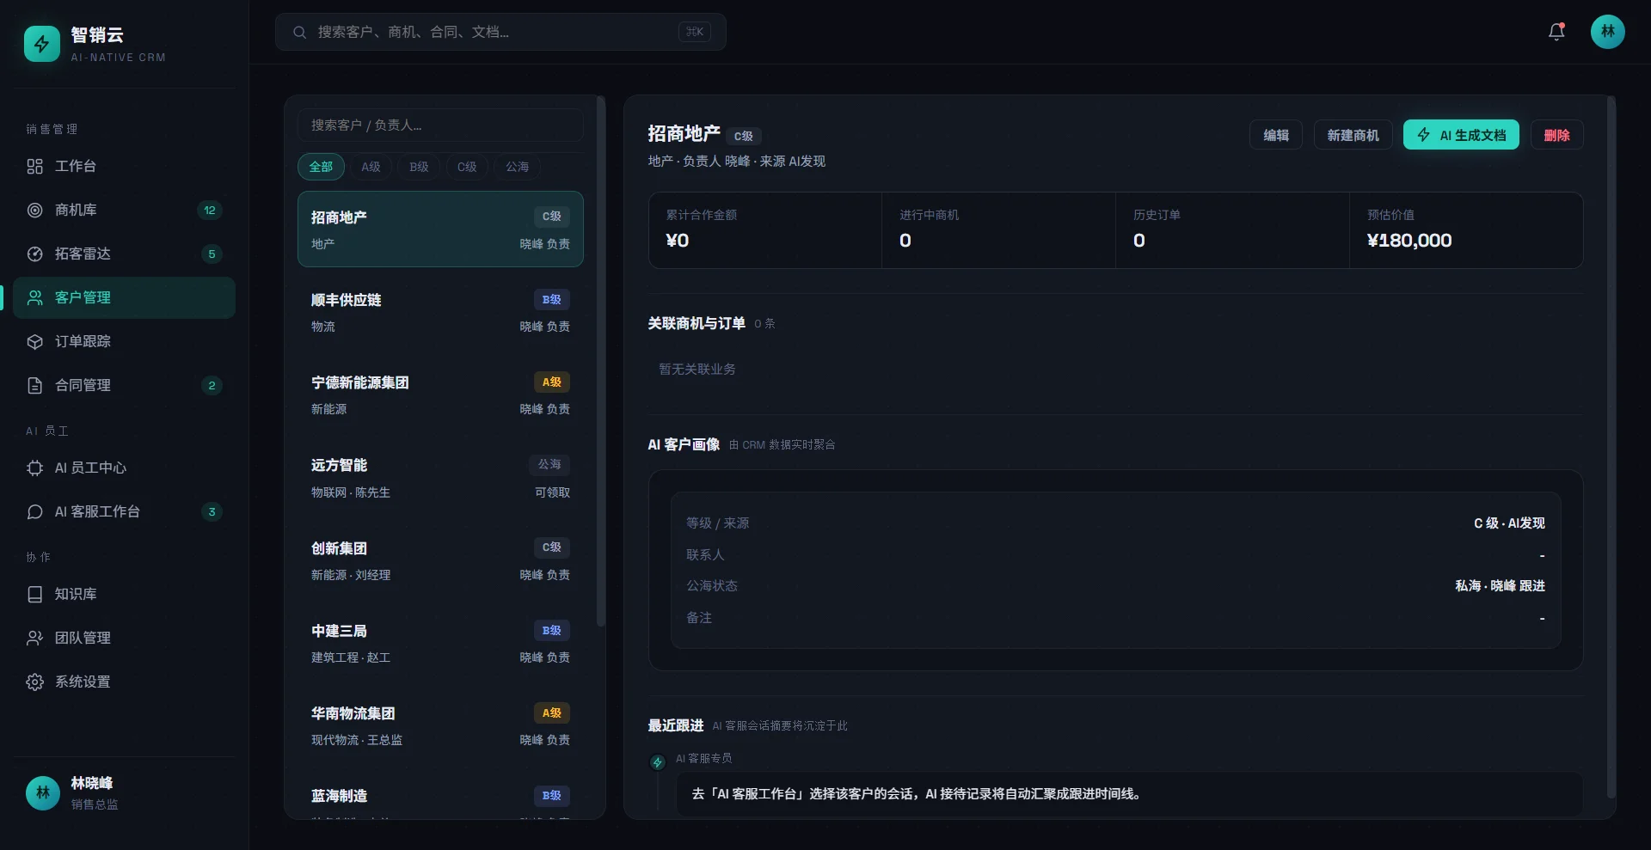Focus the global search box 搜索客户、商机、合同、文档
Screen dimensions: 1651x850
coord(500,32)
